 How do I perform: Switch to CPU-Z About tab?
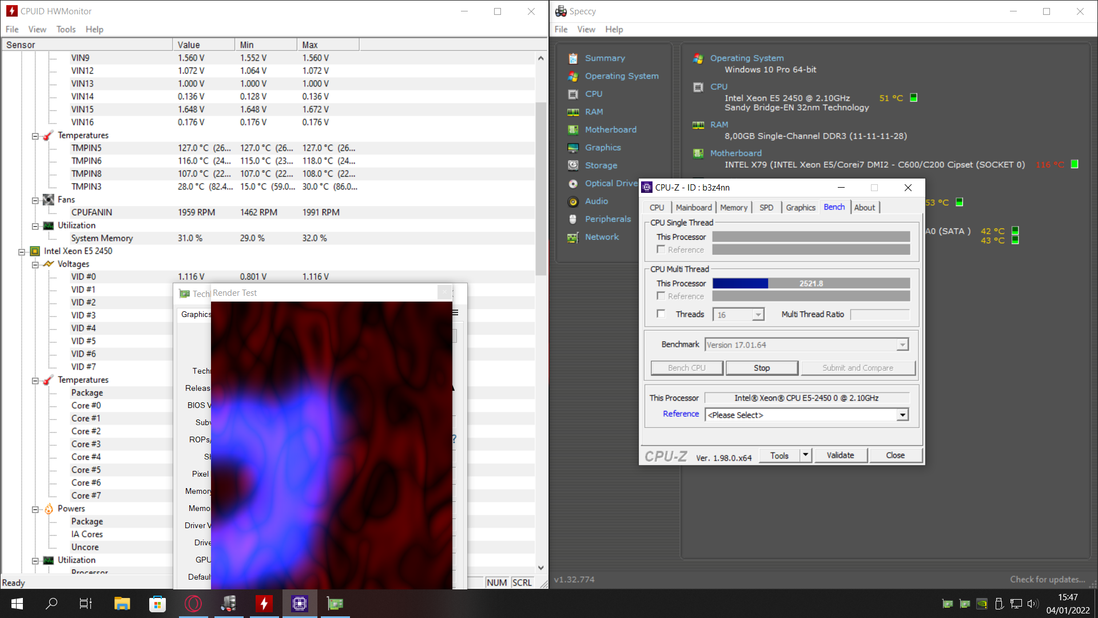(864, 208)
